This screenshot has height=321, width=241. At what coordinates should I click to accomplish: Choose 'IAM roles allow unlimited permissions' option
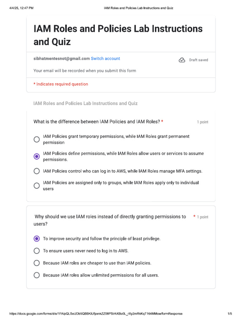[37, 275]
